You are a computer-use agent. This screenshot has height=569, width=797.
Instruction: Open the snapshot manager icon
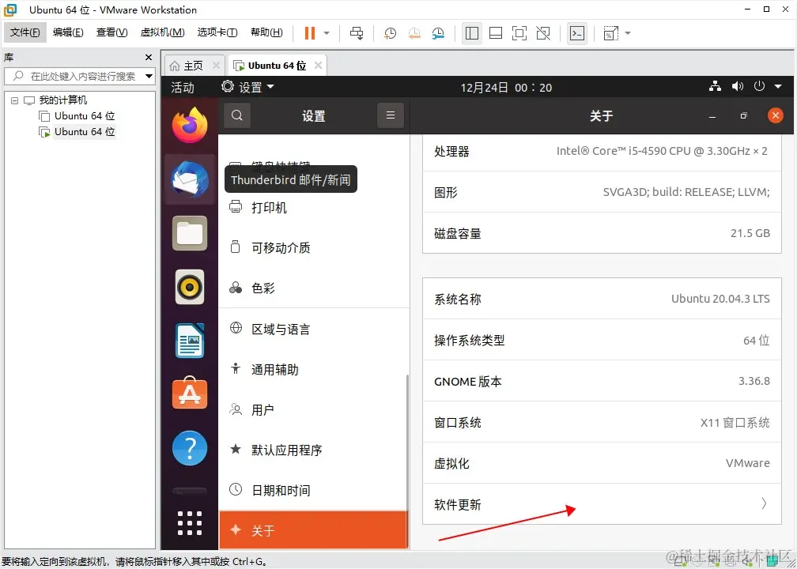(438, 33)
